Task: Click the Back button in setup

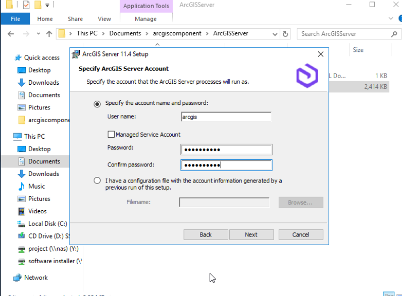Action: 206,234
